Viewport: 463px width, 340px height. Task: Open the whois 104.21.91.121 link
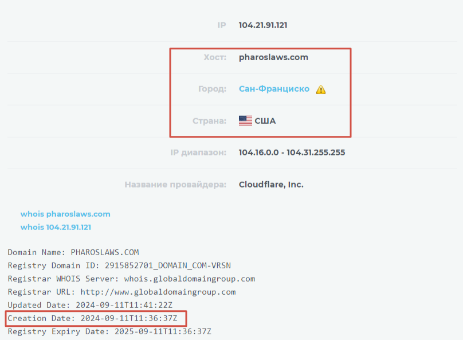pos(56,227)
